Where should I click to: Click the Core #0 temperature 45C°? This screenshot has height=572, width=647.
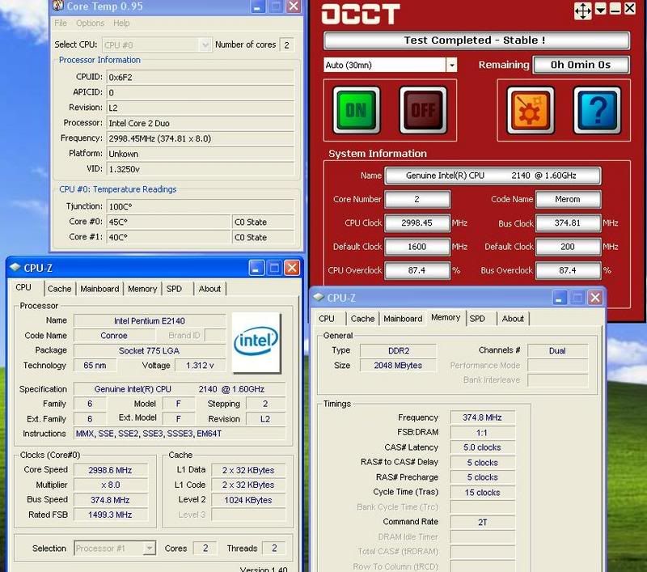[x=168, y=222]
